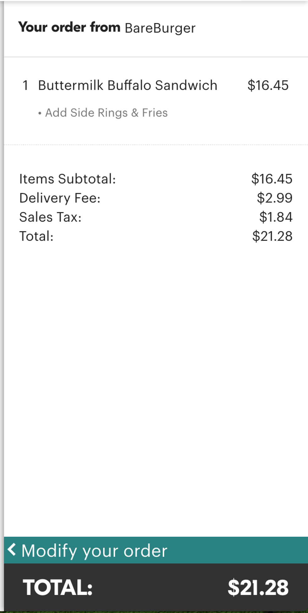Click the sandwich quantity number 1
Screen dimensions: 308x613
pos(25,85)
